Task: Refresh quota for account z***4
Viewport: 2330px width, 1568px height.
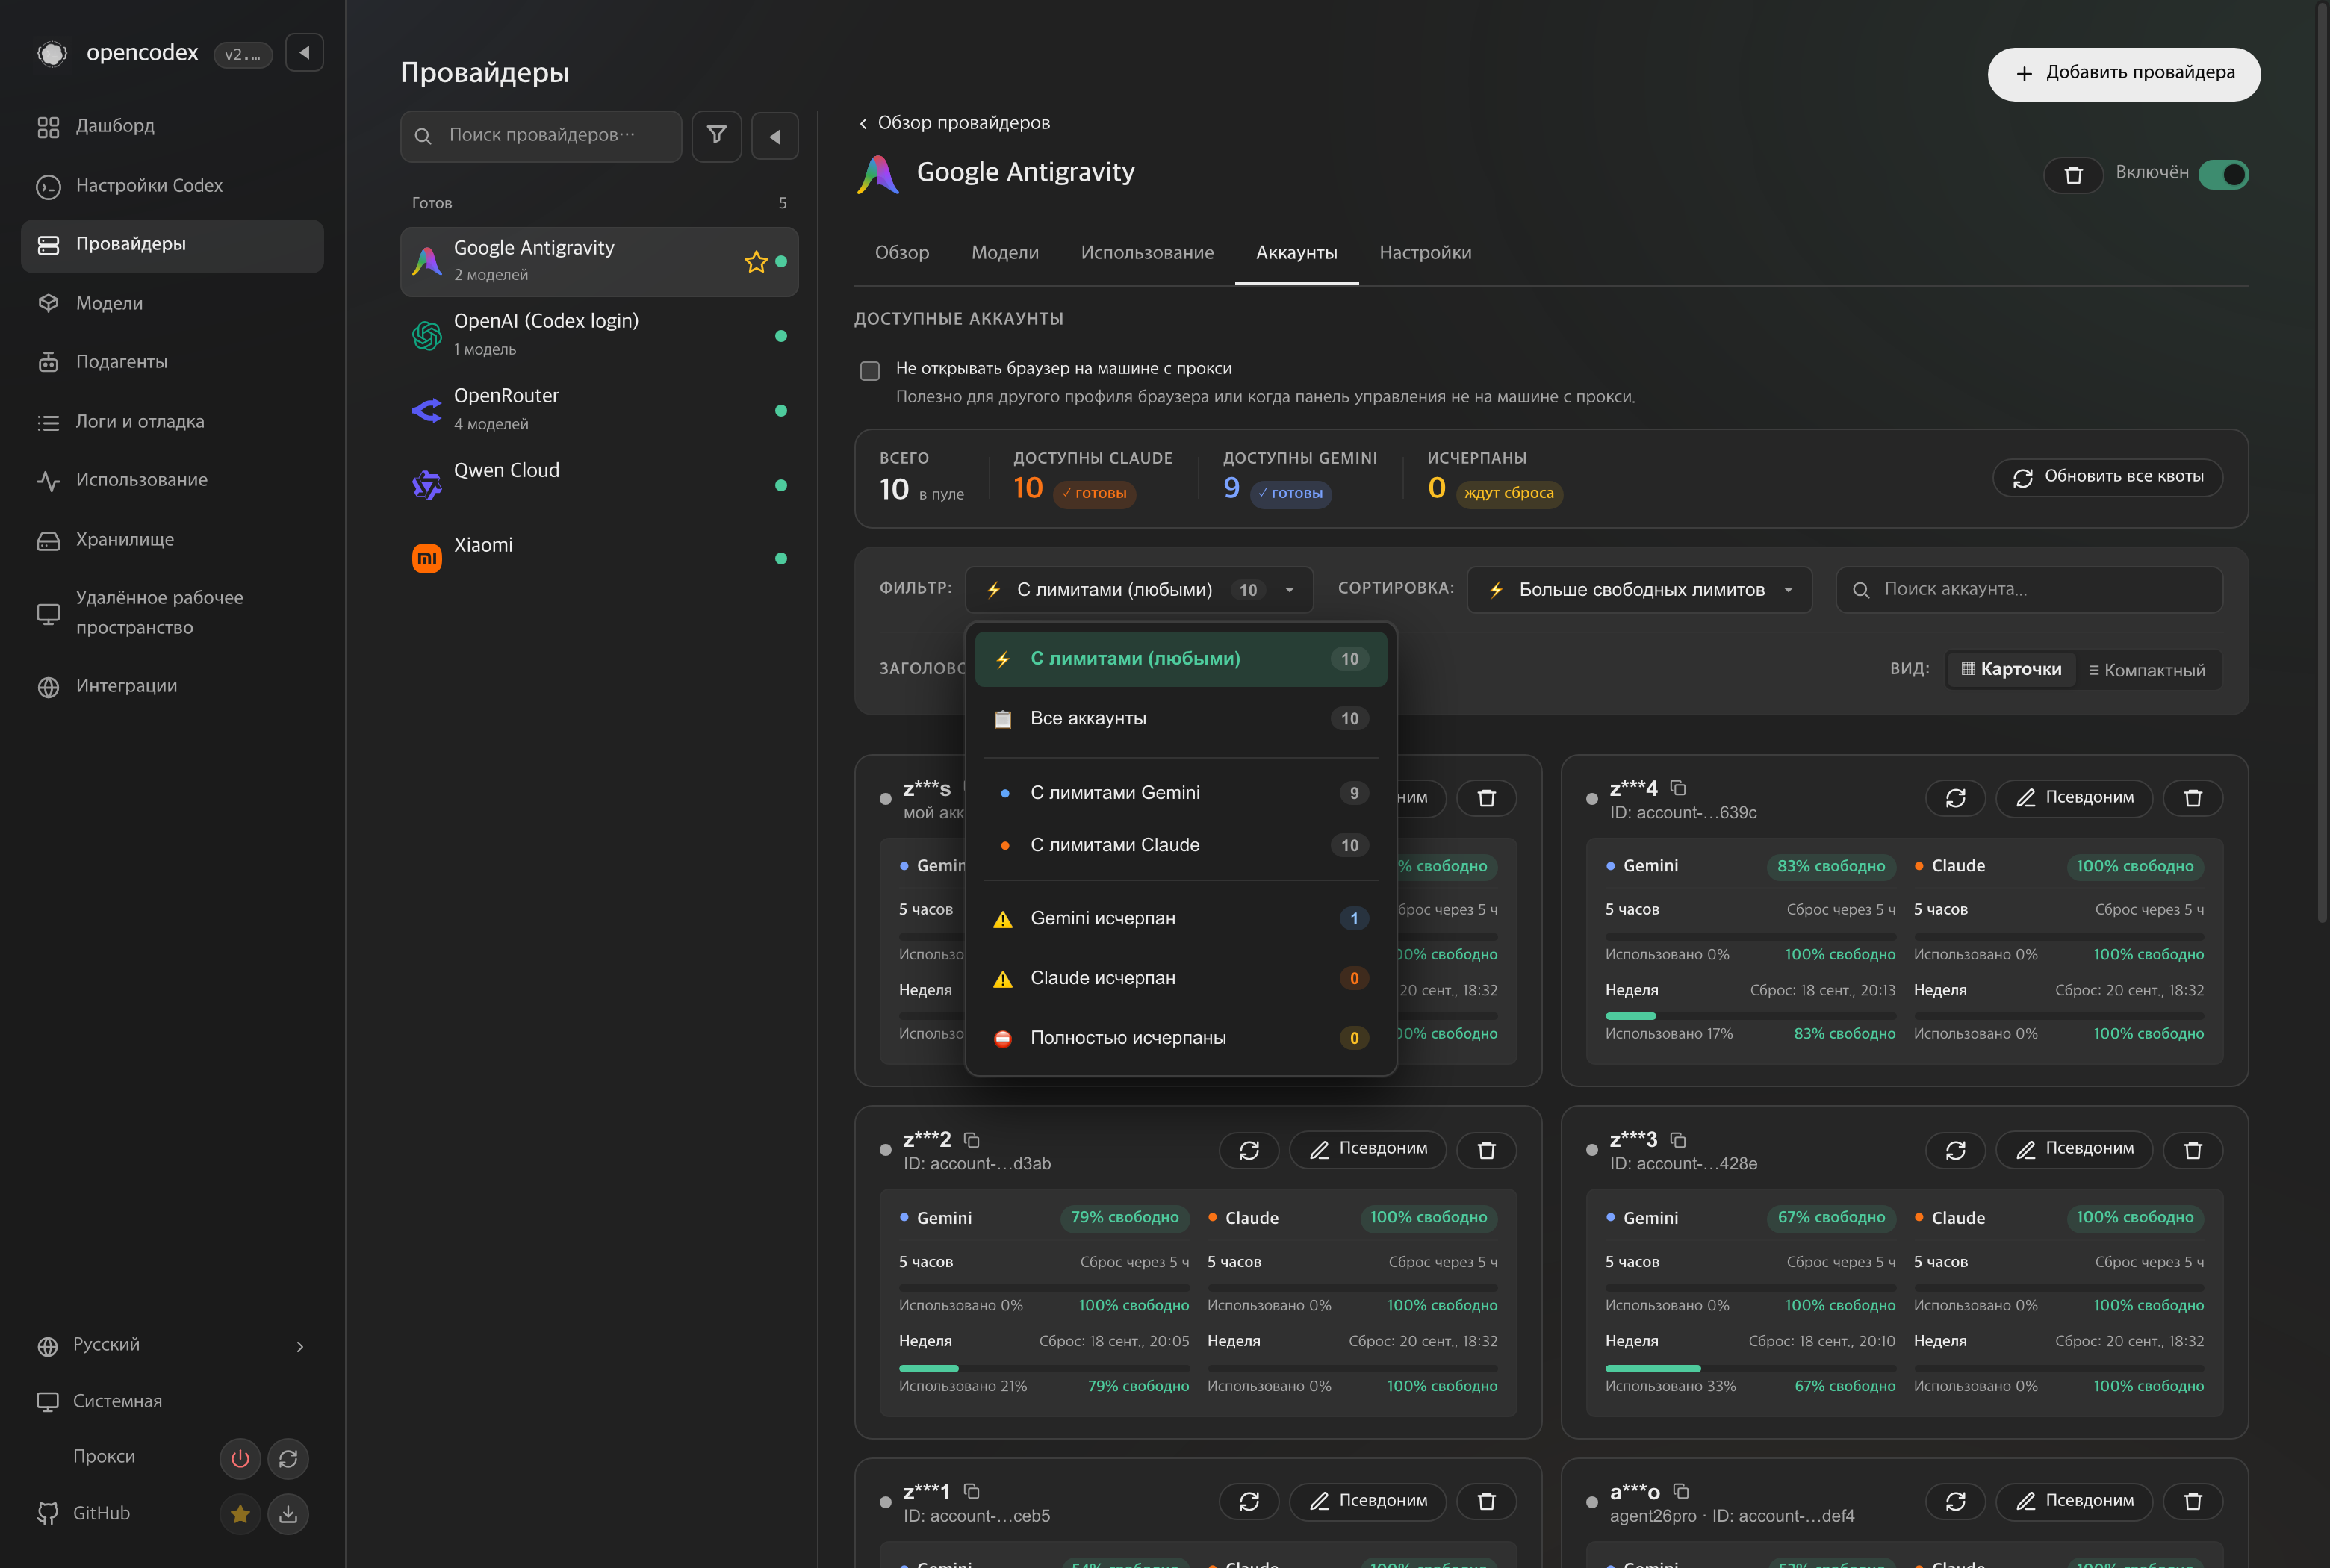Action: tap(1955, 798)
